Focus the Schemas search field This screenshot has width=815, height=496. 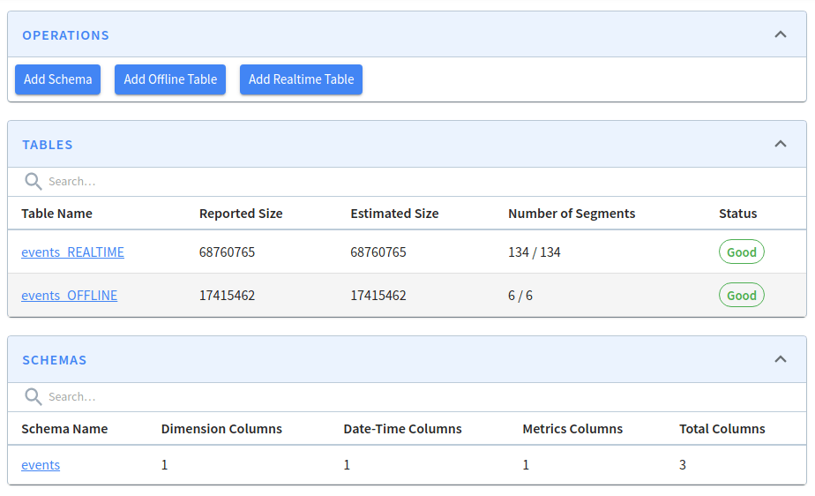[x=407, y=396]
